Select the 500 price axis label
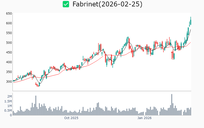 click(x=9, y=42)
